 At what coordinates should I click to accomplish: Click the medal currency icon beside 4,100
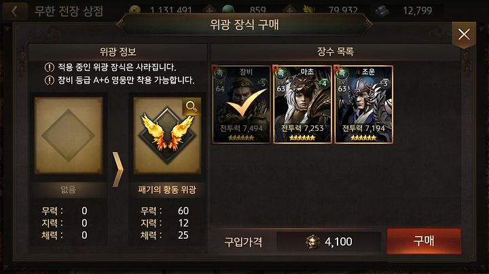click(313, 242)
